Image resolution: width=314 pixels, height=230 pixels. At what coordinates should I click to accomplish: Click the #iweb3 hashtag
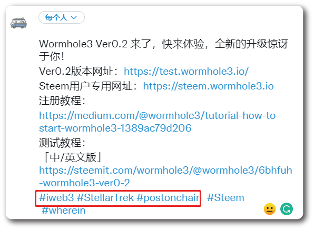[56, 197]
